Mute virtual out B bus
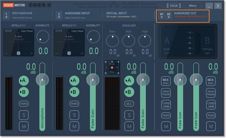Viewport: 226px width, 138px height. pos(211,126)
